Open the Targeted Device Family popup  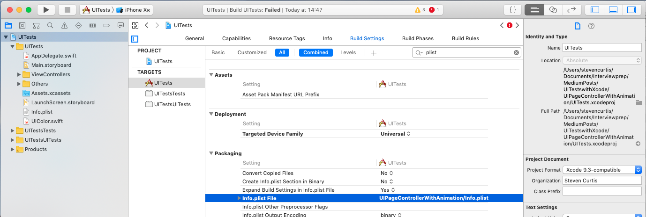[x=395, y=134]
